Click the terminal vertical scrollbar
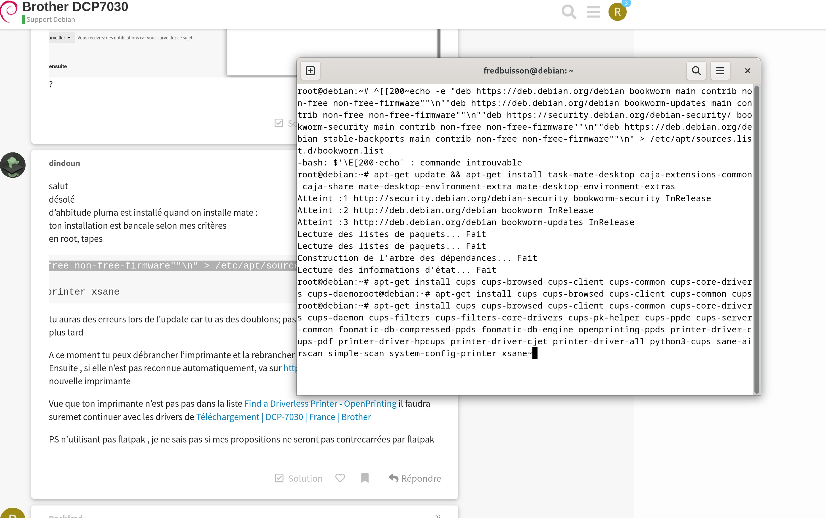826x518 pixels. (x=756, y=240)
